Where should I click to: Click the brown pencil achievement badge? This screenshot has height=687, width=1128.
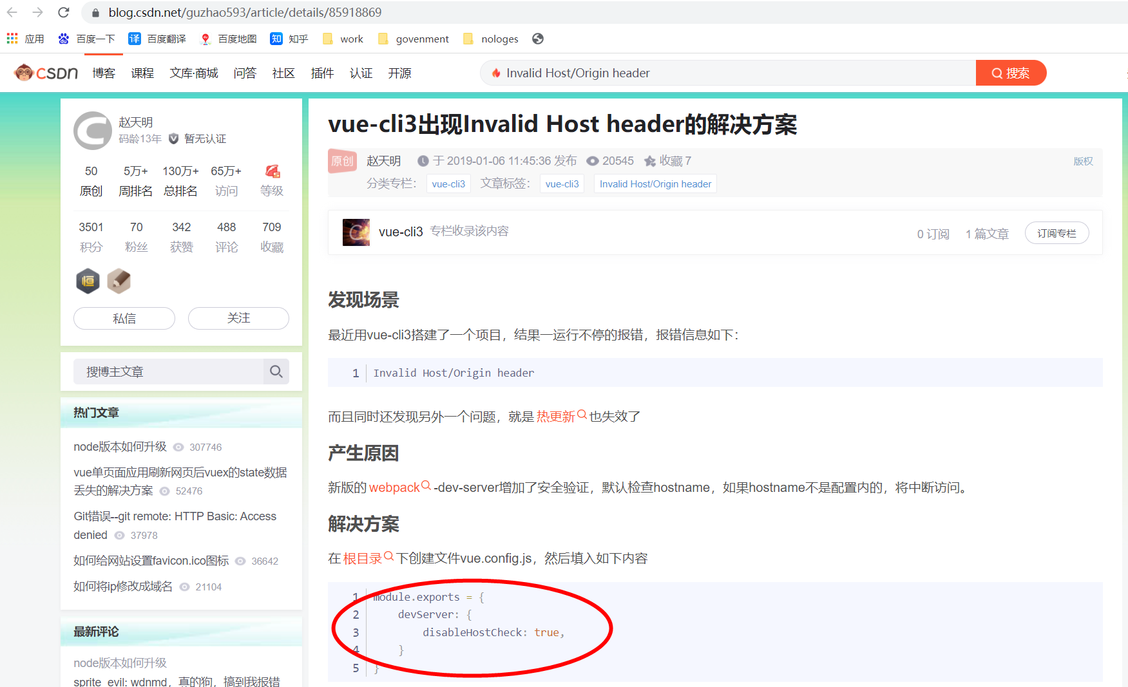point(119,281)
